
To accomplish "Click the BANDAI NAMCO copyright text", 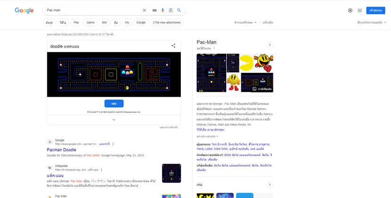I will pyautogui.click(x=114, y=112).
